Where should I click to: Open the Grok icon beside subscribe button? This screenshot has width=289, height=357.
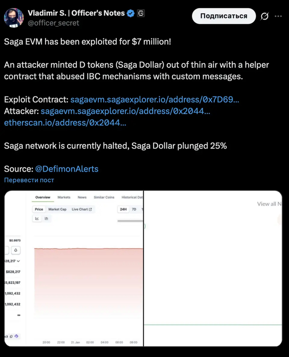click(265, 16)
